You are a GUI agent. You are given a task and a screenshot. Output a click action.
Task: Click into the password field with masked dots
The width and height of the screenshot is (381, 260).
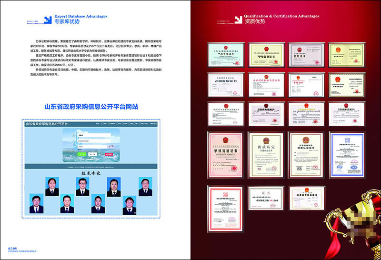pyautogui.click(x=93, y=141)
